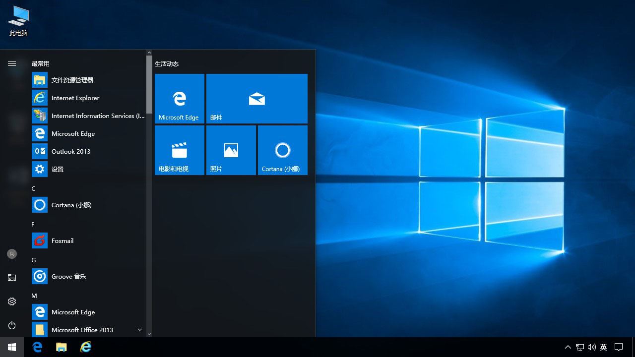Click the letter C group header
Viewport: 635px width, 357px height.
tap(33, 188)
